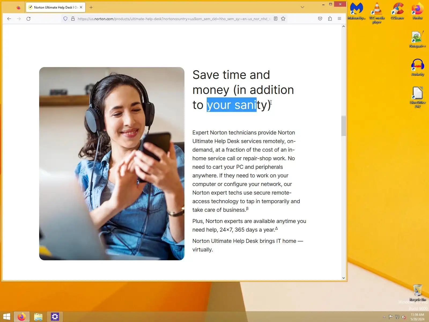Select the Recycle Bin icon
Screen dimensions: 429x322
(417, 293)
